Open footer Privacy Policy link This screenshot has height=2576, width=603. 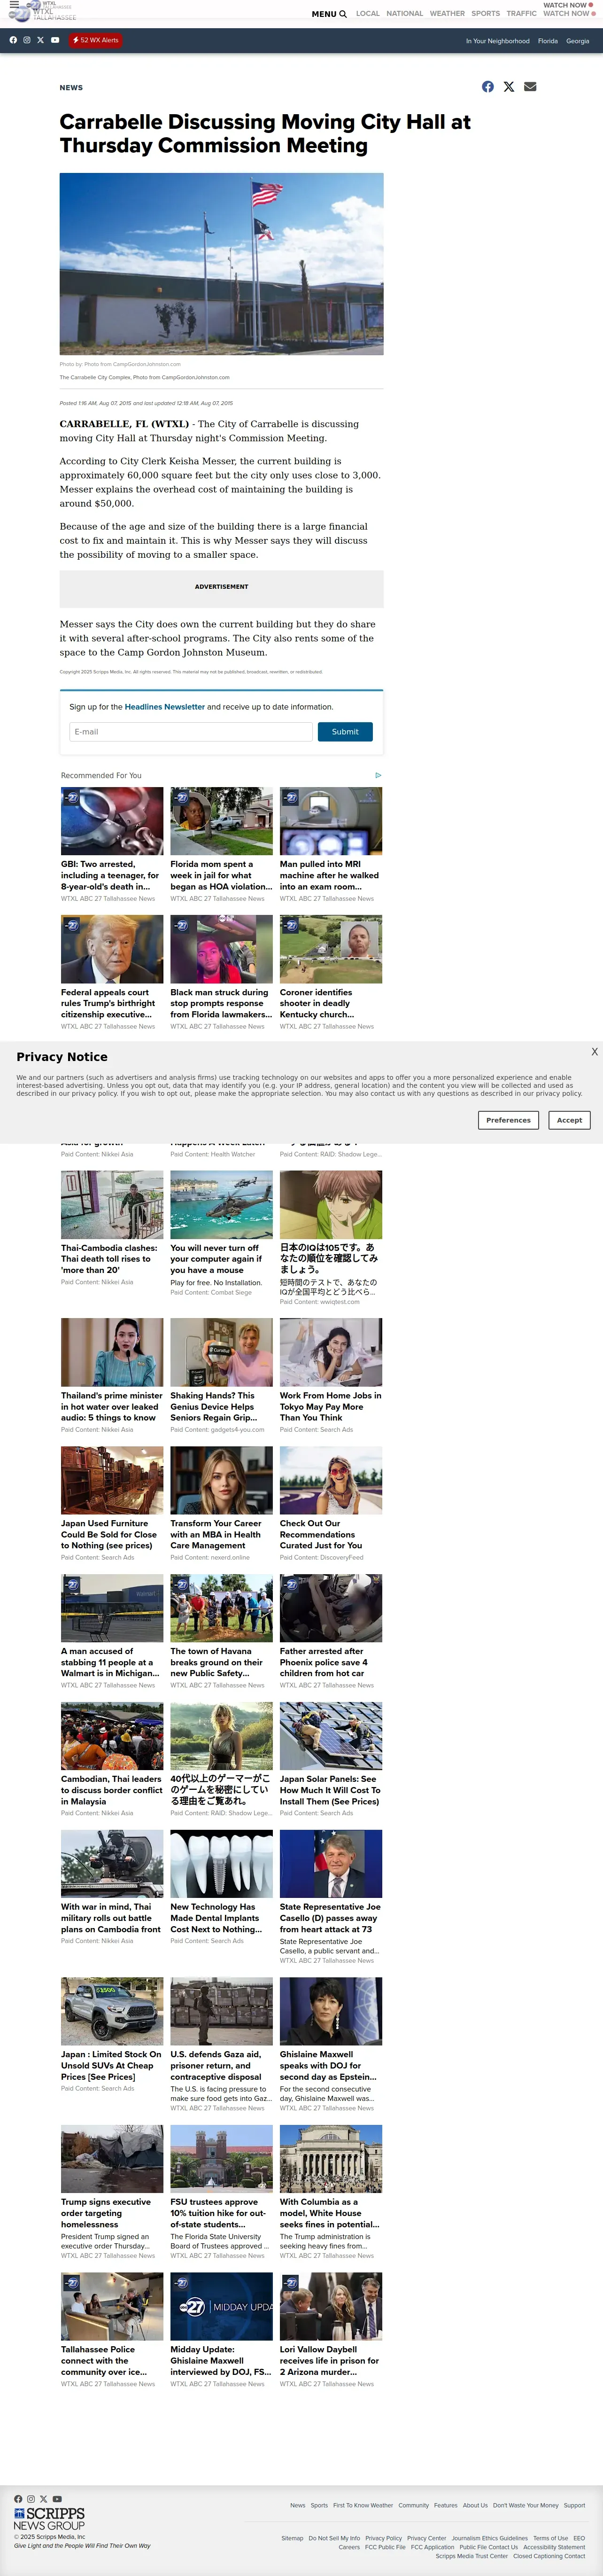pyautogui.click(x=384, y=2538)
